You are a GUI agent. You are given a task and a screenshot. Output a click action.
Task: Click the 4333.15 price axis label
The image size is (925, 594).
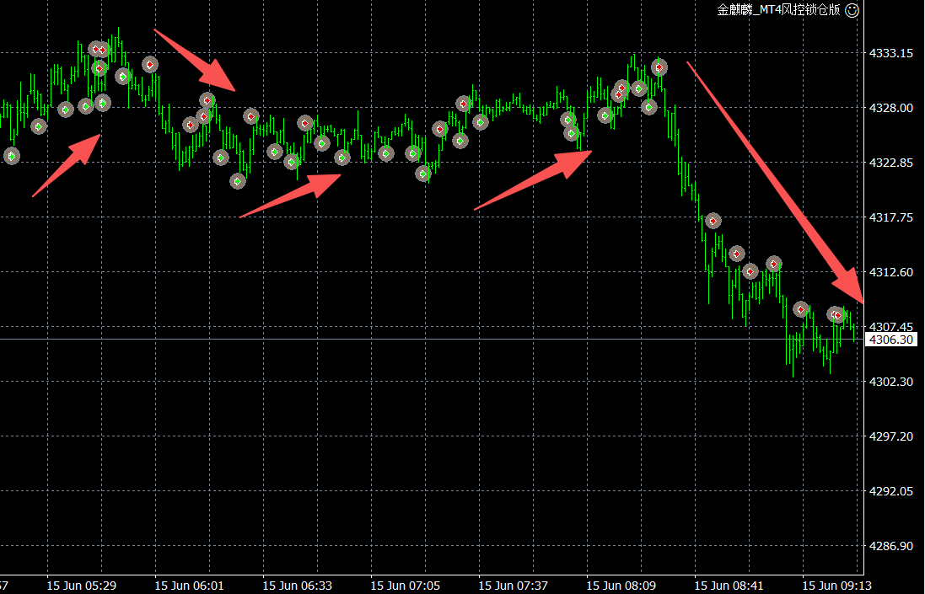(890, 53)
